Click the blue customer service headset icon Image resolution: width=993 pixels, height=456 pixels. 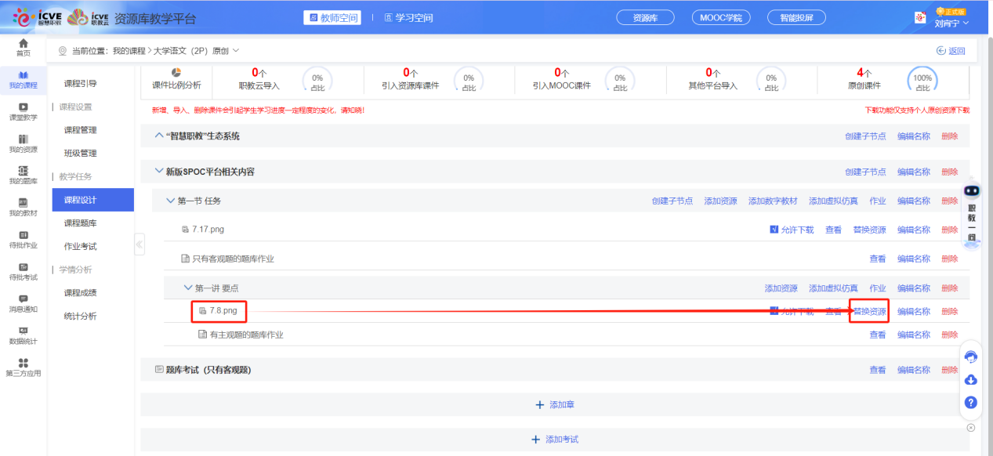click(971, 357)
